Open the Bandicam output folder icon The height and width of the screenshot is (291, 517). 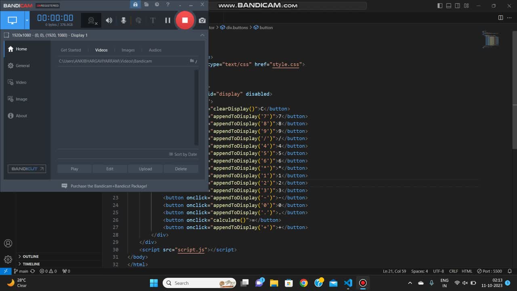(146, 4)
